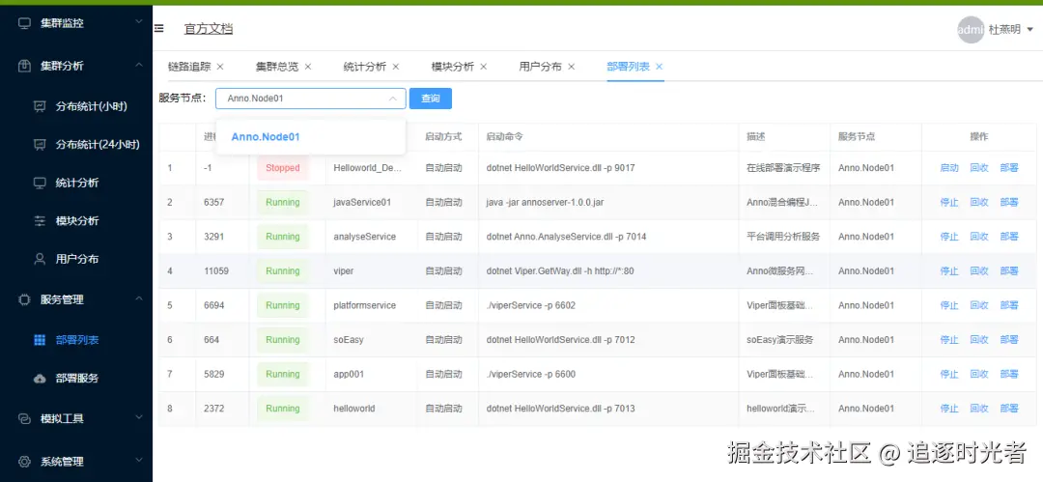
Task: Choose Anno.Node01 from dropdown list
Action: 266,137
